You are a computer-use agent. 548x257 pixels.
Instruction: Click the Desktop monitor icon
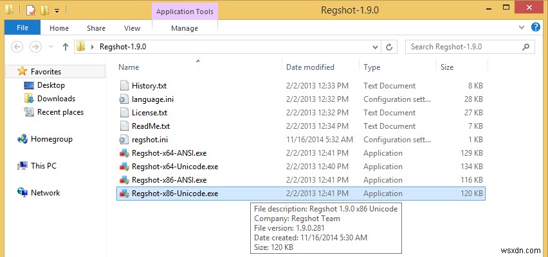(29, 85)
